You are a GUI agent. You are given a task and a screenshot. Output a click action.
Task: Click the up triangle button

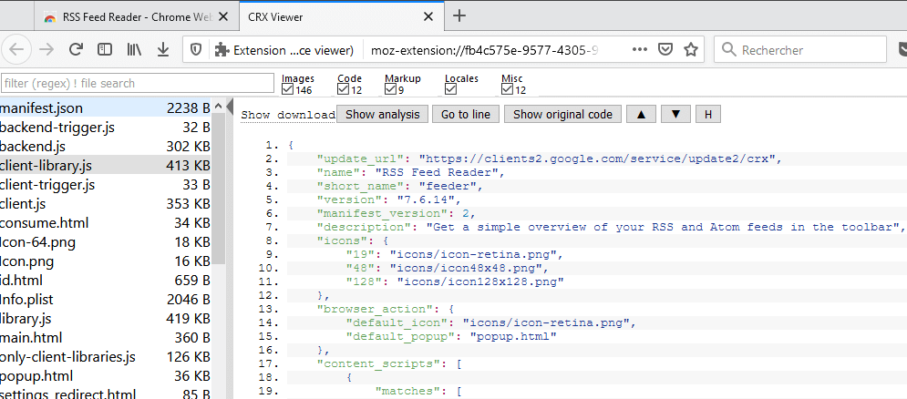[x=641, y=114]
